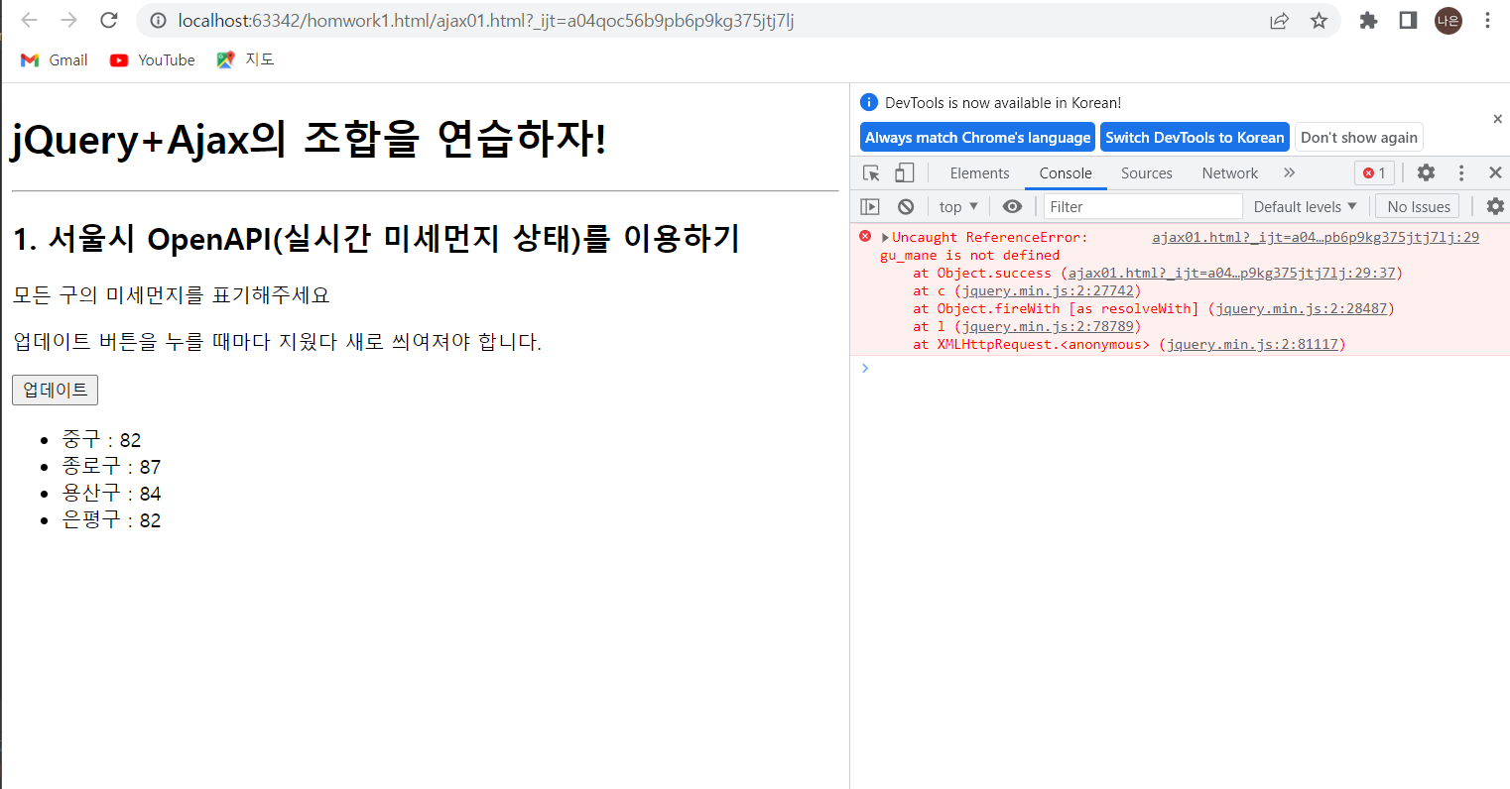Switch to Elements tab
The height and width of the screenshot is (789, 1510).
pyautogui.click(x=979, y=173)
